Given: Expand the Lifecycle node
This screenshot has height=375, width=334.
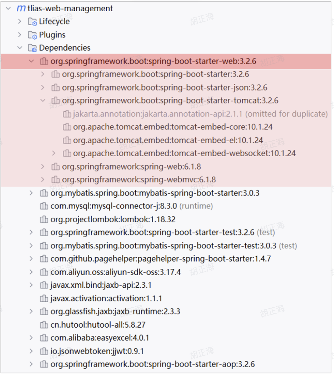Looking at the screenshot, I should [19, 21].
